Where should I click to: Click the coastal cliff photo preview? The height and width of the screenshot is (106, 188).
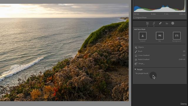64,52
